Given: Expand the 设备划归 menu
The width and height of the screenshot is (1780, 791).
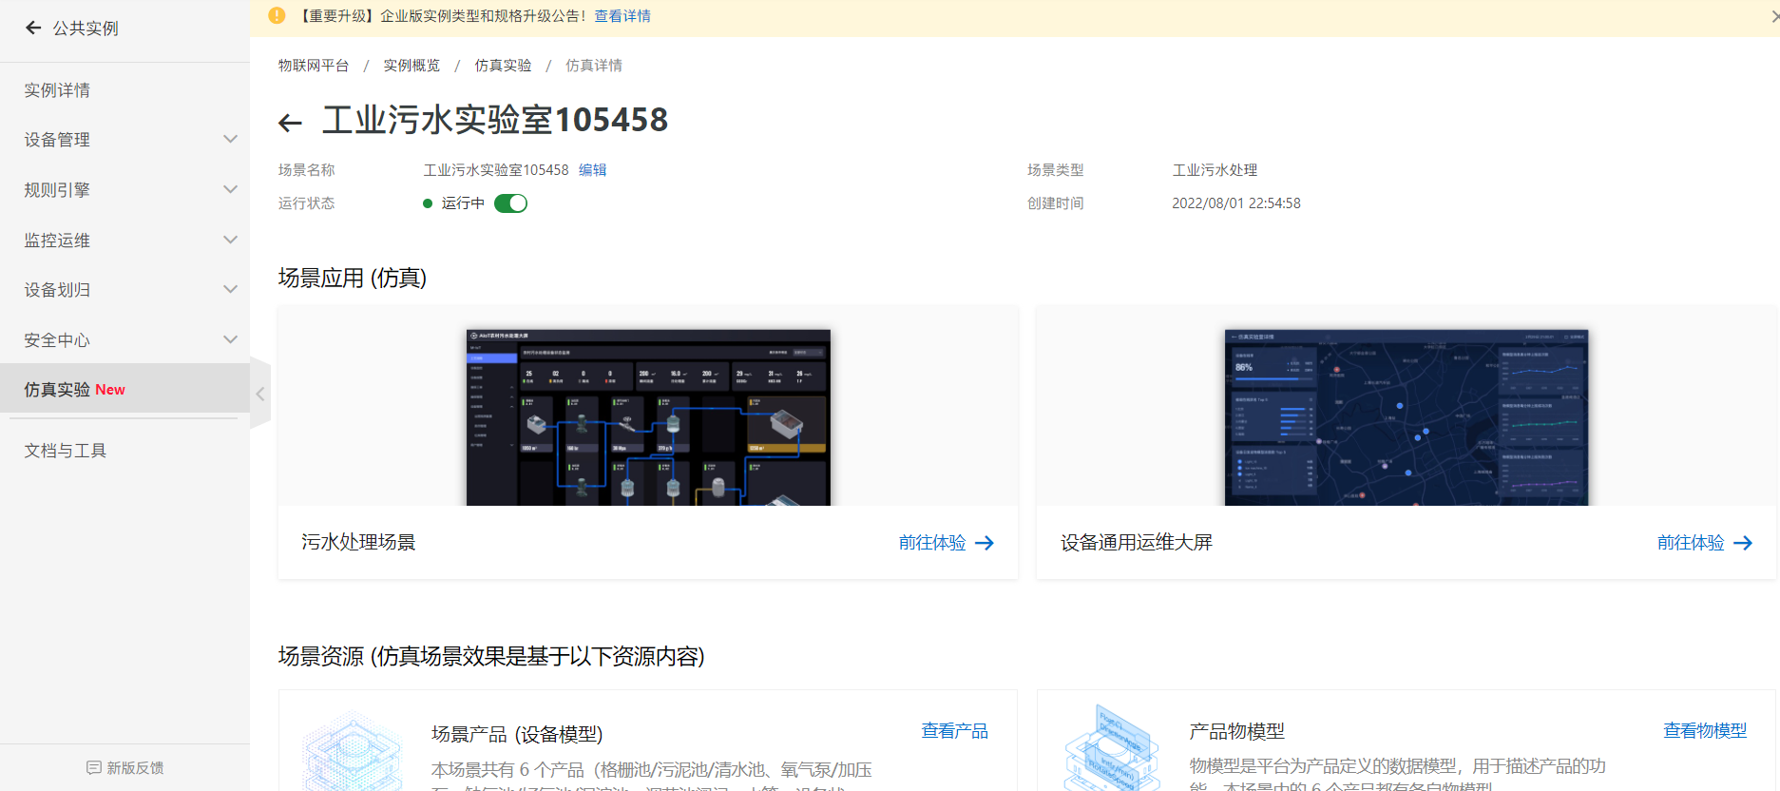Looking at the screenshot, I should (124, 290).
